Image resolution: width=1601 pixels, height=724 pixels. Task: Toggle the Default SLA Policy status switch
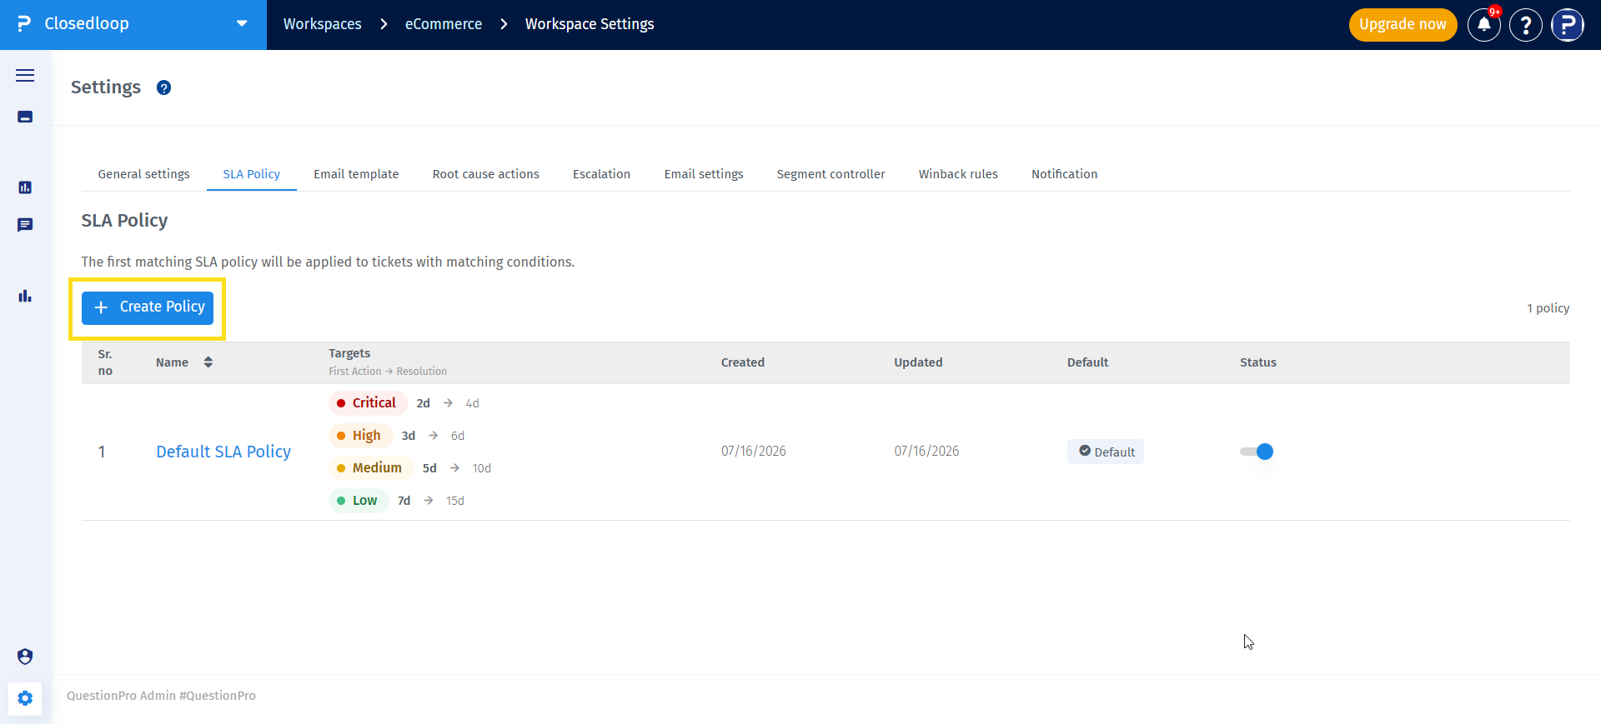pyautogui.click(x=1257, y=452)
